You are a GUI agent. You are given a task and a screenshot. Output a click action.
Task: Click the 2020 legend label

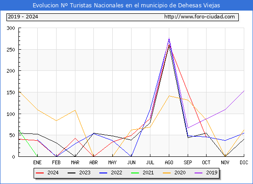(x=180, y=172)
